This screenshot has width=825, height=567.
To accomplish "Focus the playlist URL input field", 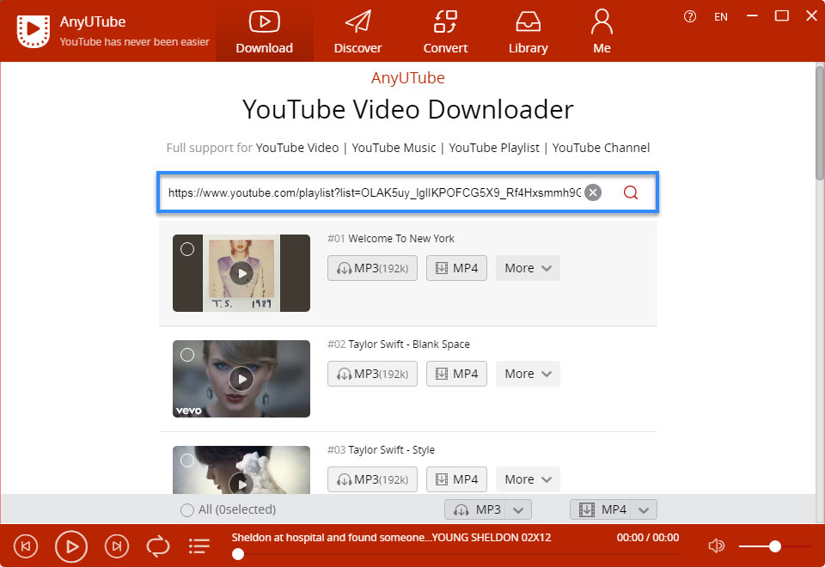I will click(374, 192).
